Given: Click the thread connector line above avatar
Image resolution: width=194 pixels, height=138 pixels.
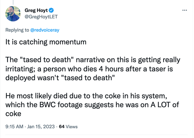Looking at the screenshot, I should (x=13, y=2).
